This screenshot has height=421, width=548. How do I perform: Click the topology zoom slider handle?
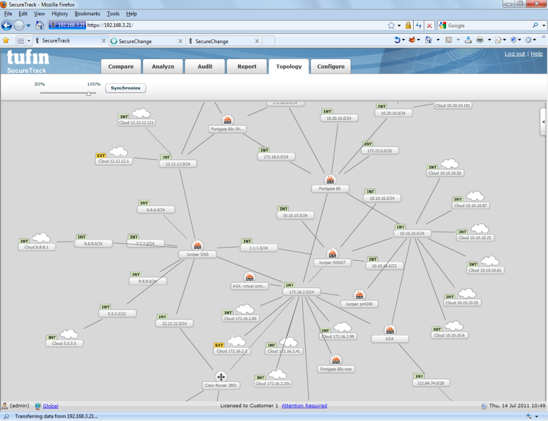89,93
